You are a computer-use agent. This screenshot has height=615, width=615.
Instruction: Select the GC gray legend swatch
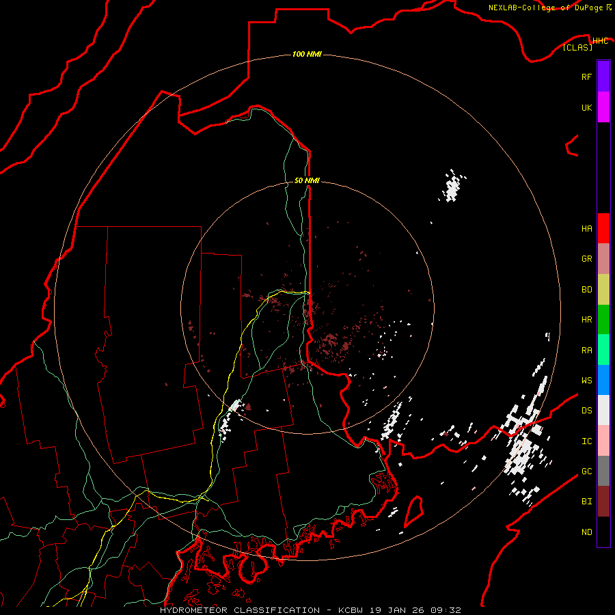pyautogui.click(x=603, y=471)
